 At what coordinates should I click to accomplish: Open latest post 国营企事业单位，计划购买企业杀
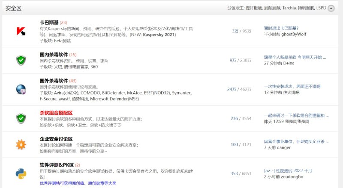[x=296, y=141]
